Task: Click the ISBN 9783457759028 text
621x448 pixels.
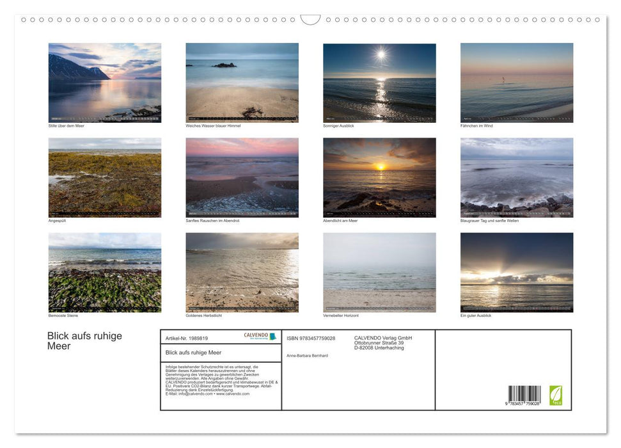Action: click(x=311, y=338)
